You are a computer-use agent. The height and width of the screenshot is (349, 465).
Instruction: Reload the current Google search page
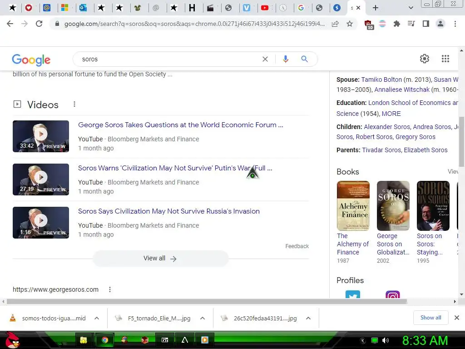click(x=39, y=24)
